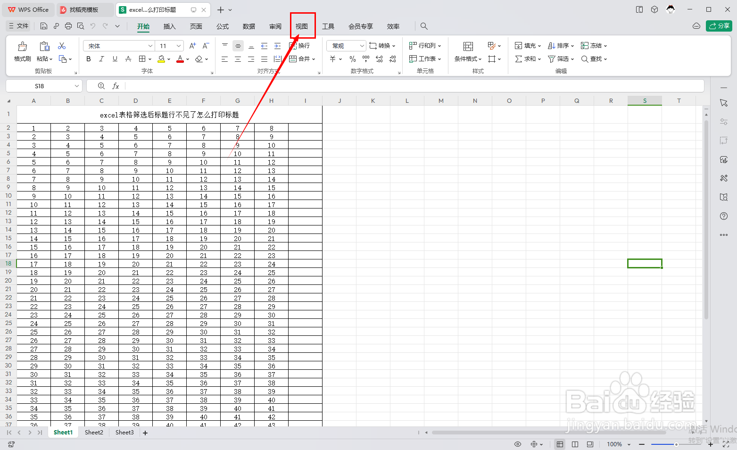Click the Print icon in quick access toolbar
The image size is (737, 450).
click(68, 26)
